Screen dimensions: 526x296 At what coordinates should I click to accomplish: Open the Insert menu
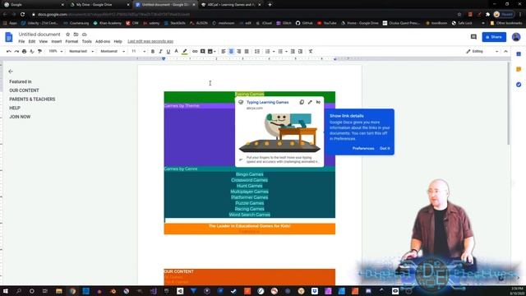(57, 41)
